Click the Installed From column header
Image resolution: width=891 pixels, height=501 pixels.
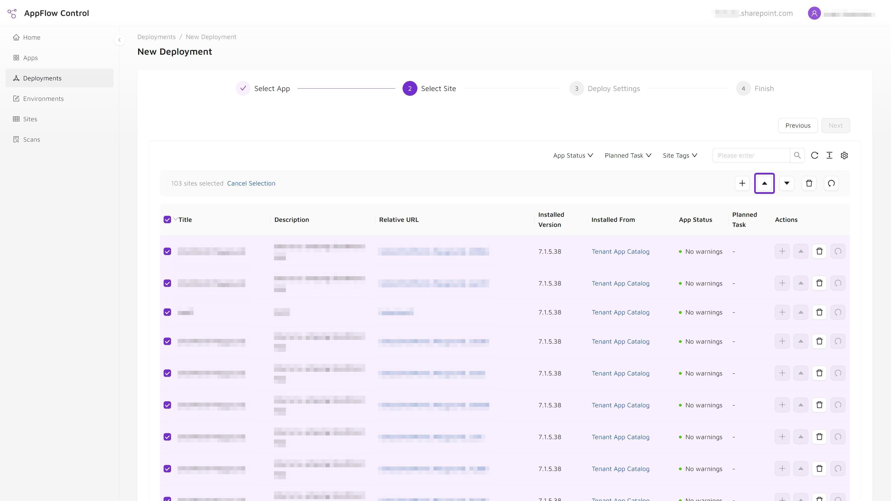click(613, 220)
